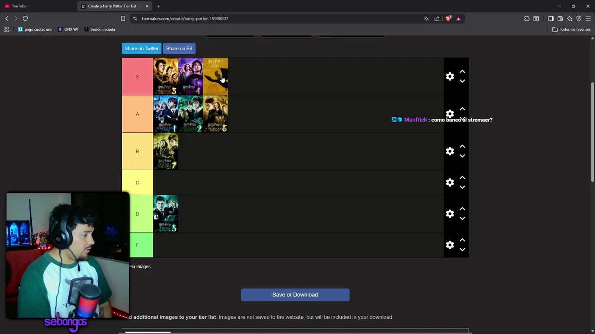Reload the current page
The image size is (595, 334).
coord(25,19)
